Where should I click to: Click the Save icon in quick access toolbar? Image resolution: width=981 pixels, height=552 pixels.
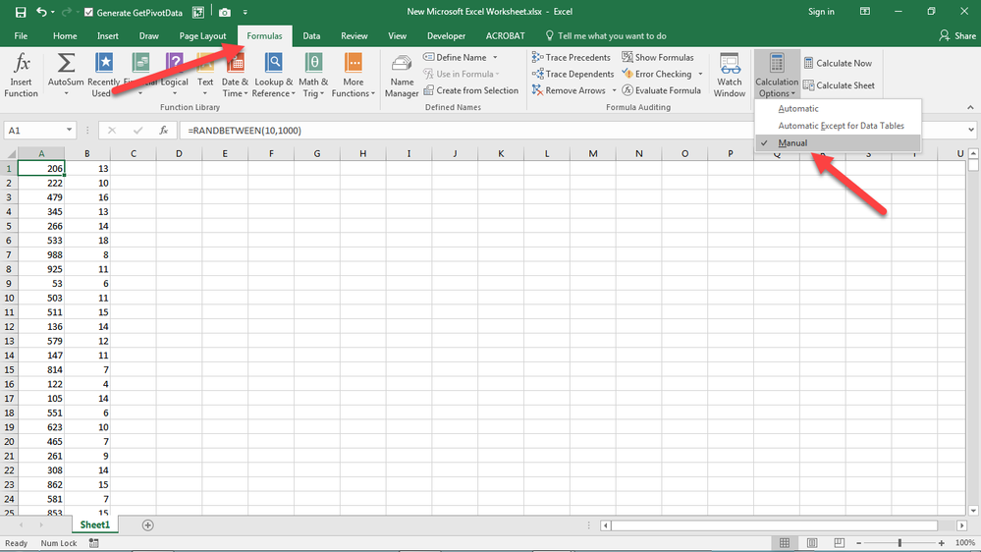(21, 12)
